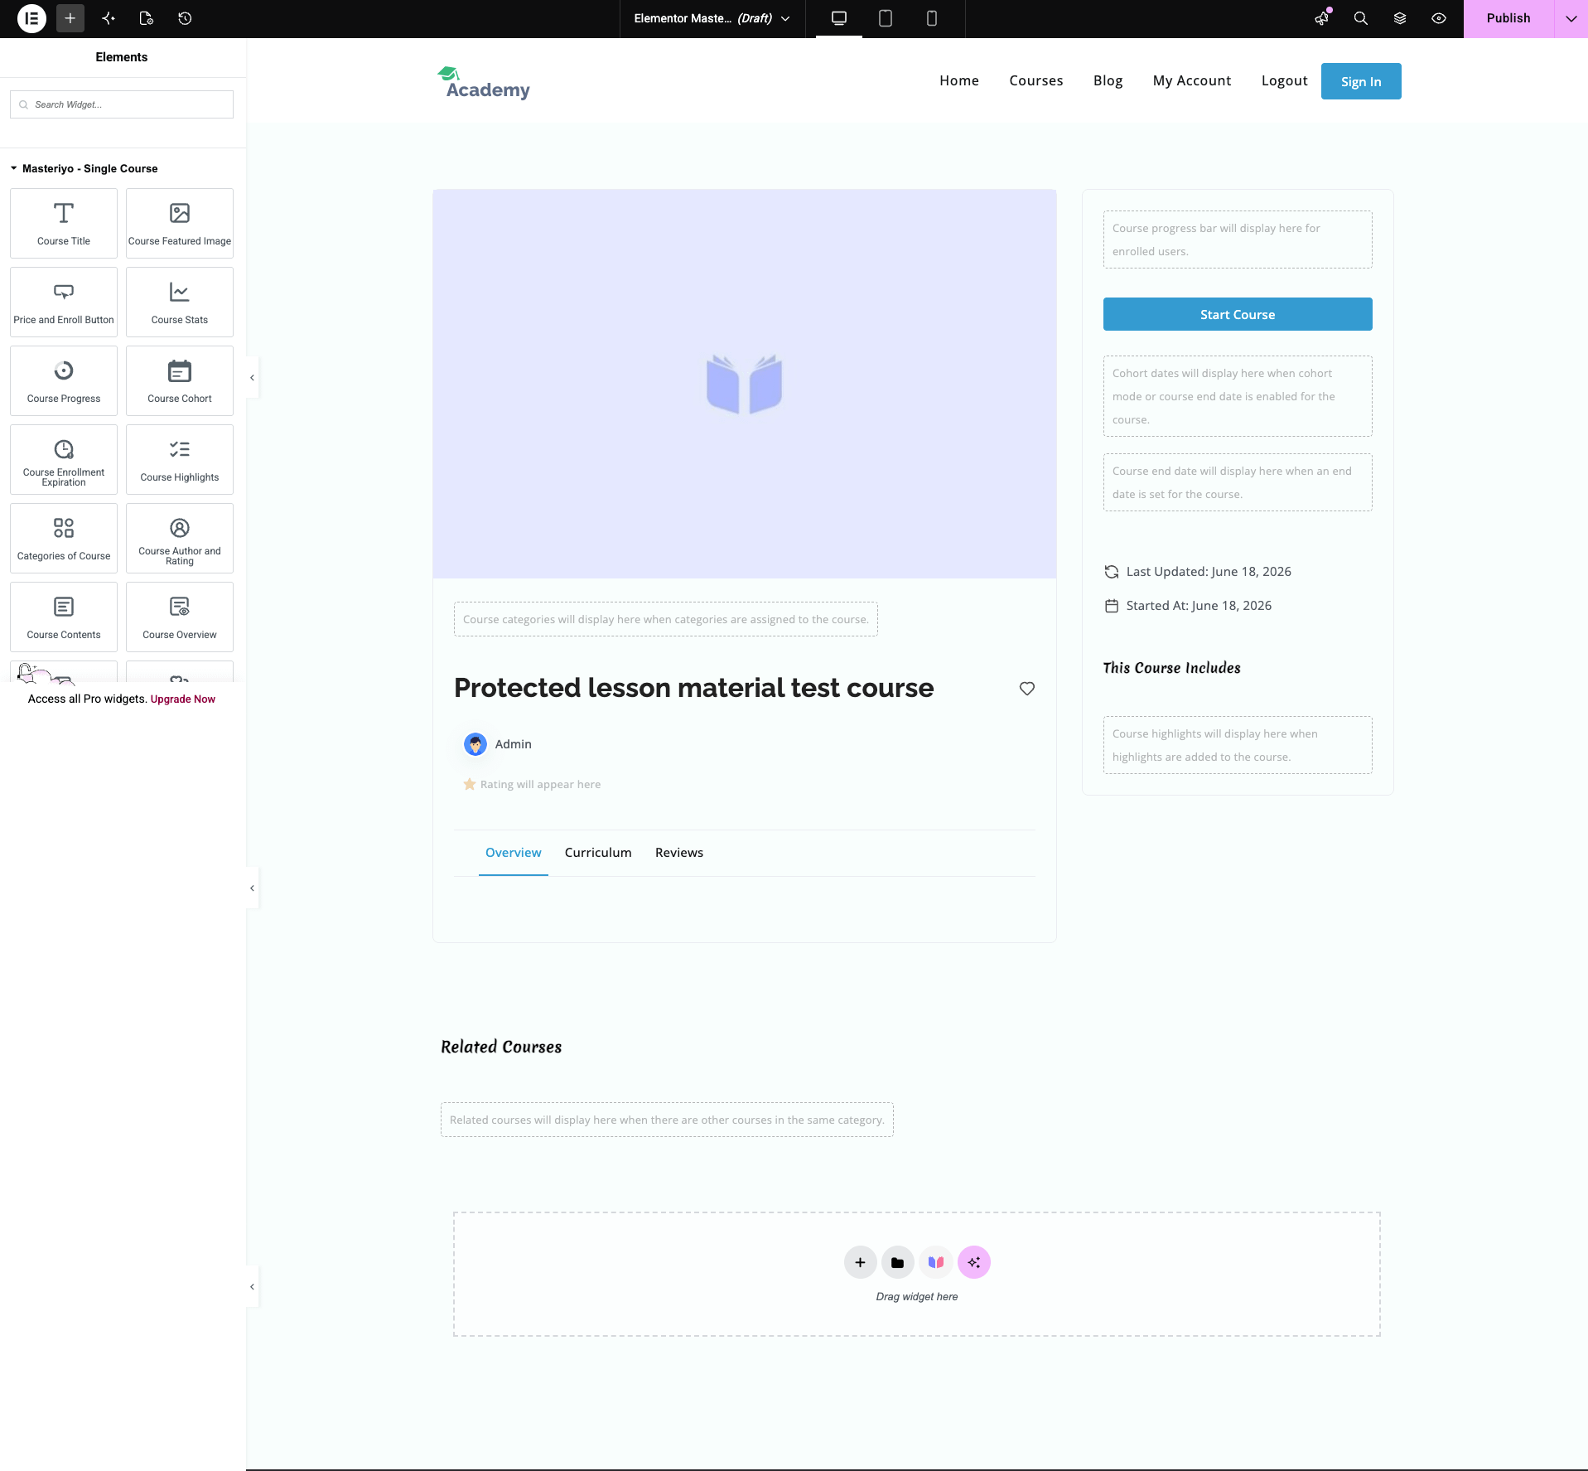Click the Add New Container plus button
This screenshot has width=1588, height=1471.
(x=860, y=1262)
